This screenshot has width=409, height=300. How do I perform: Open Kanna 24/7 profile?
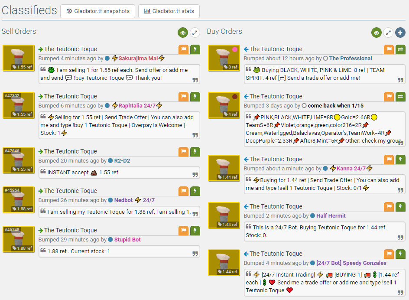click(351, 169)
